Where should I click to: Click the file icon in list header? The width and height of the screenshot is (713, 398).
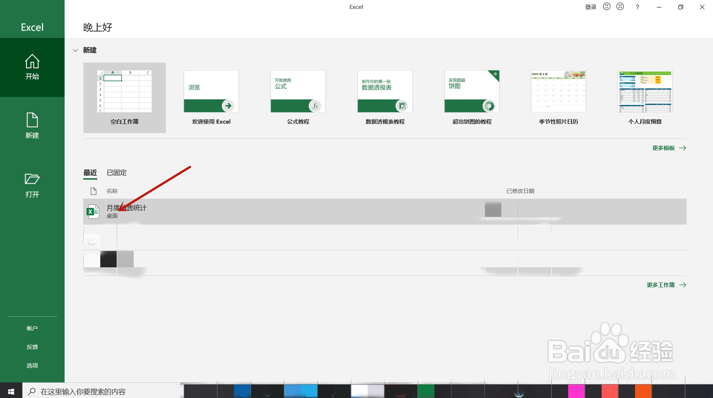(94, 191)
